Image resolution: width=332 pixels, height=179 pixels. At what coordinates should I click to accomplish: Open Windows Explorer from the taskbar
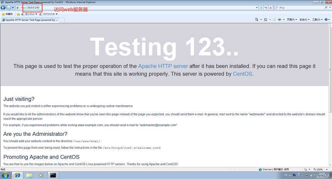[x=29, y=176]
